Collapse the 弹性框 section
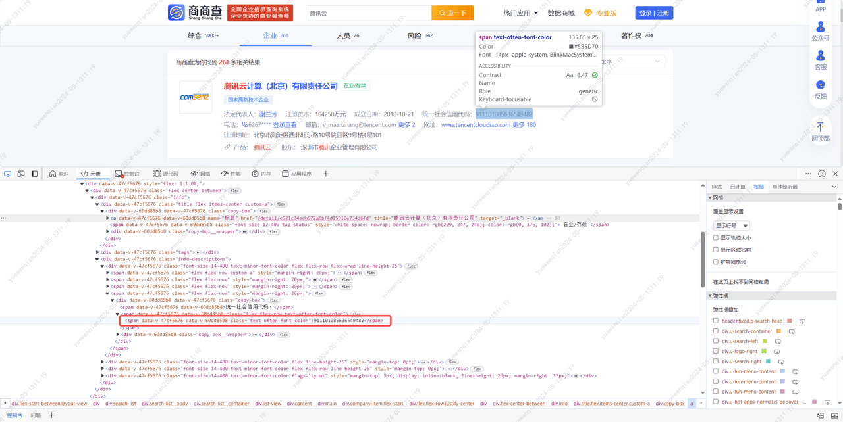 pos(710,296)
